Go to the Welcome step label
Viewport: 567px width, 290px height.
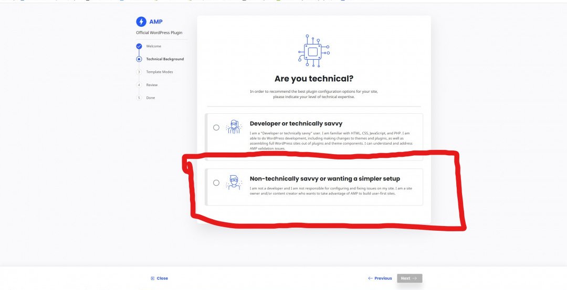point(153,46)
